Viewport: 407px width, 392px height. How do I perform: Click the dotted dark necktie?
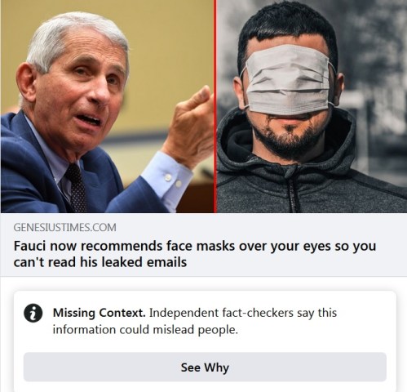[76, 188]
